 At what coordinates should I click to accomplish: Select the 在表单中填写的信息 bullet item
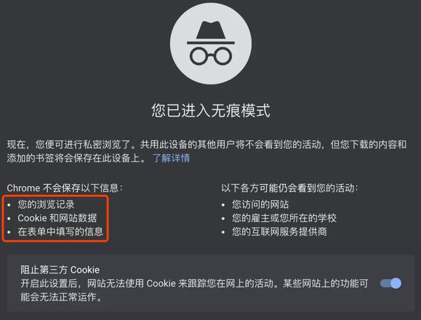[61, 231]
